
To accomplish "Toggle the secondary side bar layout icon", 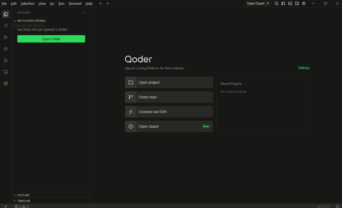I will (297, 3).
